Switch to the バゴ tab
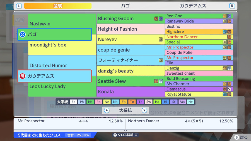Image resolution: width=251 pixels, height=141 pixels. point(125,6)
